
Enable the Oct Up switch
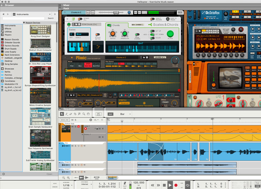pyautogui.click(x=152, y=31)
